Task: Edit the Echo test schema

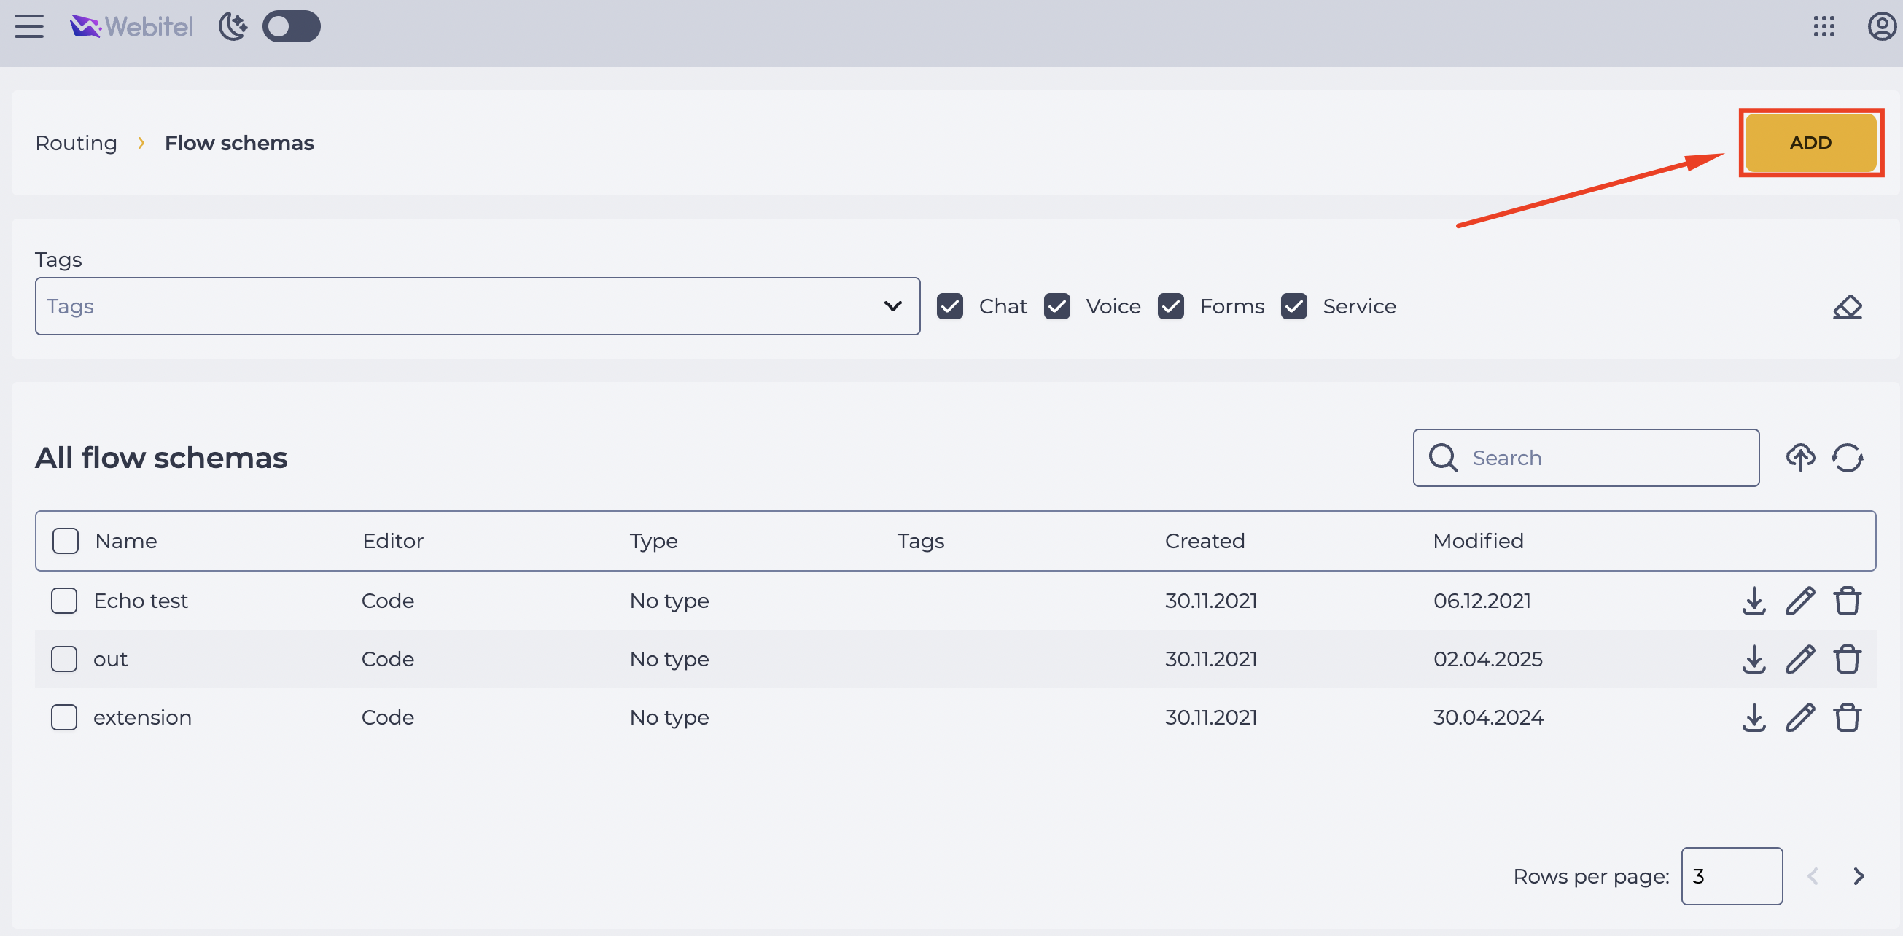Action: [1800, 601]
